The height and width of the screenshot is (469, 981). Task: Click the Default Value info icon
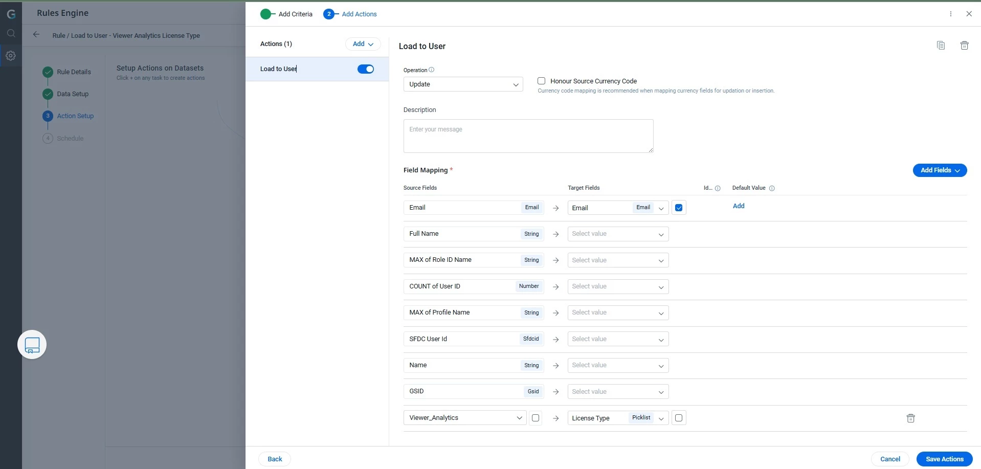click(772, 188)
